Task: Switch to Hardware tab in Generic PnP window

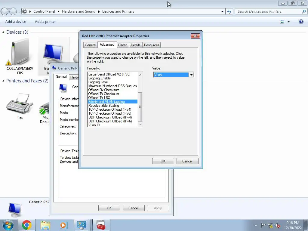Action: point(74,77)
